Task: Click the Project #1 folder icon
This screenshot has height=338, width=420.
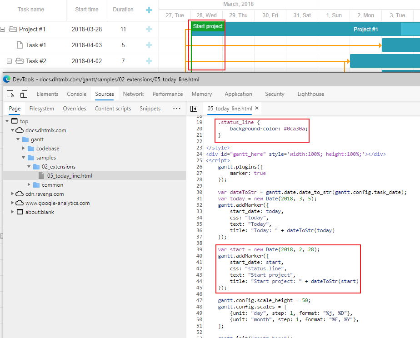Action: coord(13,29)
